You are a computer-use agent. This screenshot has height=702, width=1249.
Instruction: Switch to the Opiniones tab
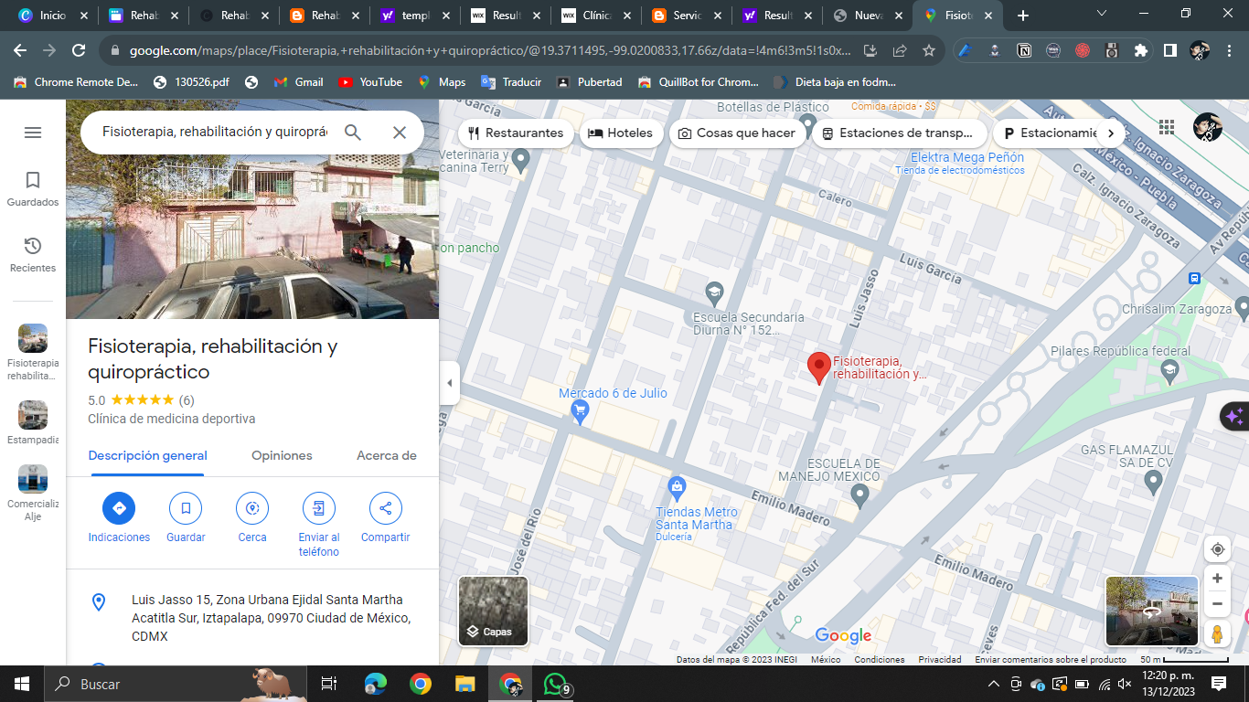coord(282,455)
